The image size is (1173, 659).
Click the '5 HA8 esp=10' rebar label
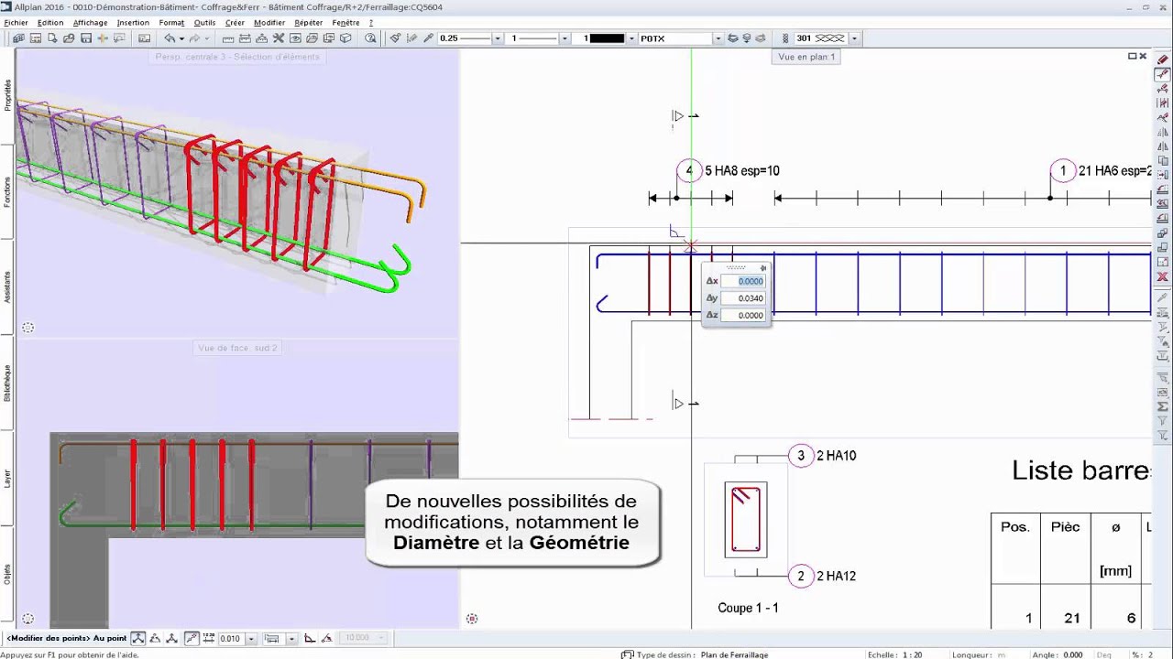pyautogui.click(x=742, y=170)
